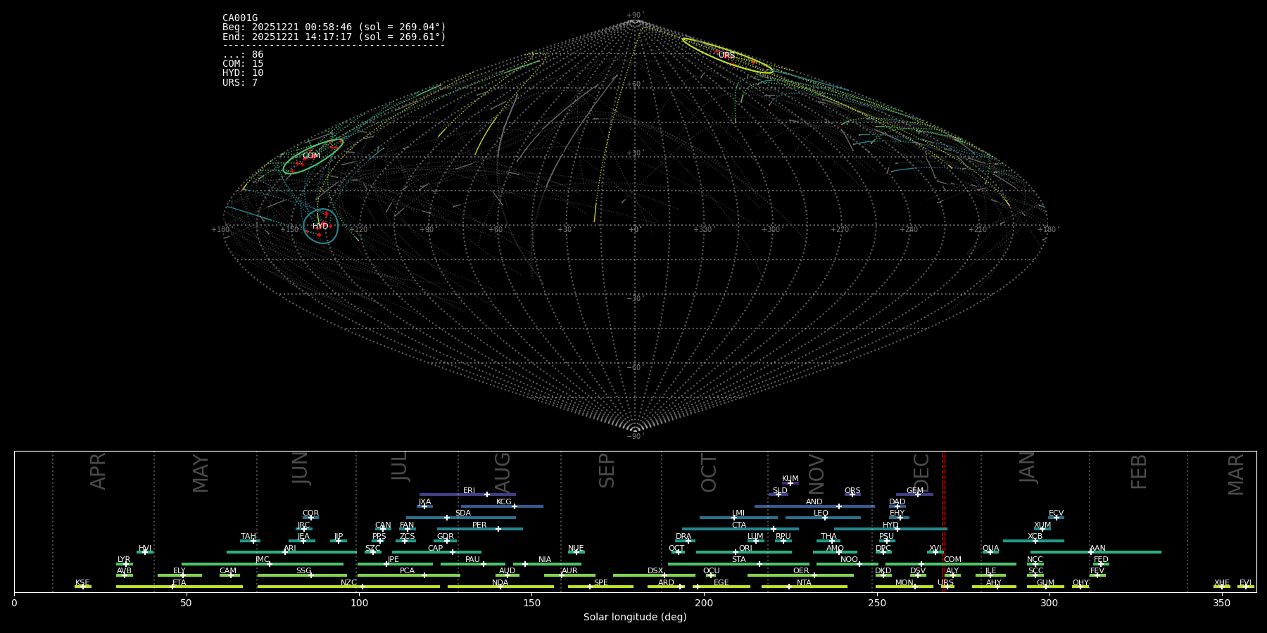This screenshot has width=1267, height=633.
Task: Click the LYR shower label
Action: coord(124,560)
